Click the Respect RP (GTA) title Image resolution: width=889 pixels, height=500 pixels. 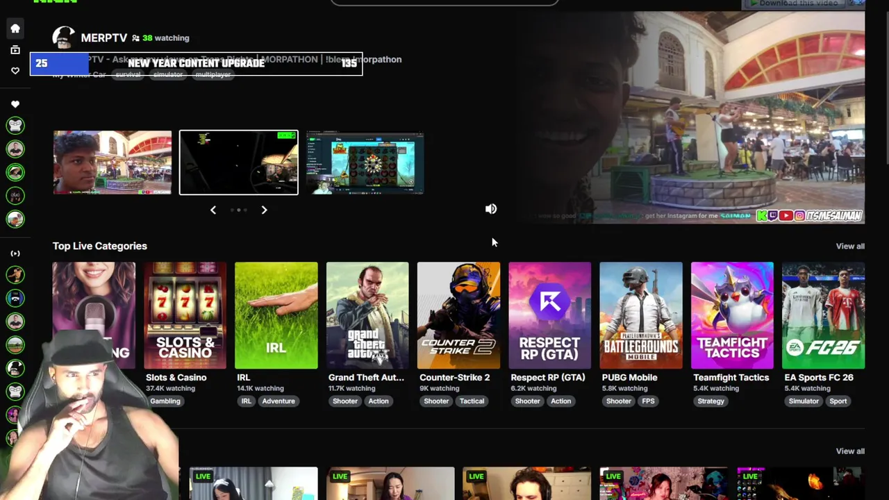pyautogui.click(x=548, y=377)
